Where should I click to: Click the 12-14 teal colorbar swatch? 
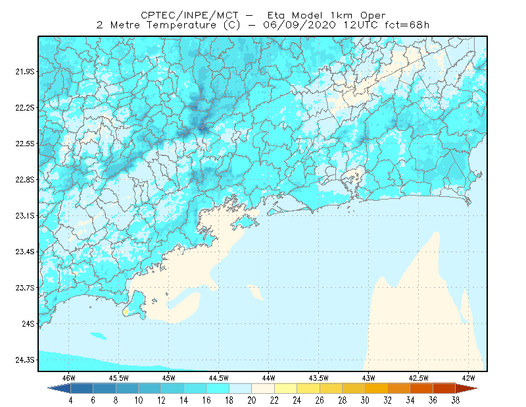click(172, 389)
